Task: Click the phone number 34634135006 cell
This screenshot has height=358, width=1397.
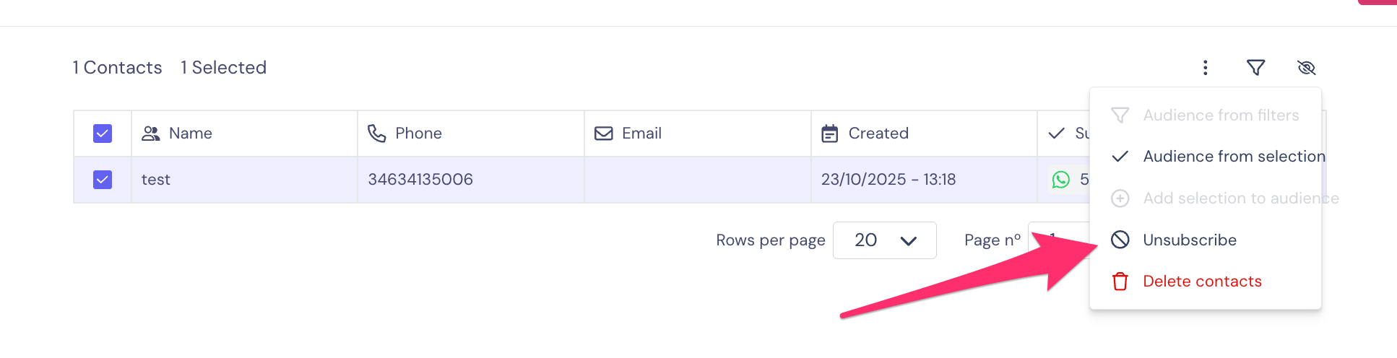Action: point(420,180)
